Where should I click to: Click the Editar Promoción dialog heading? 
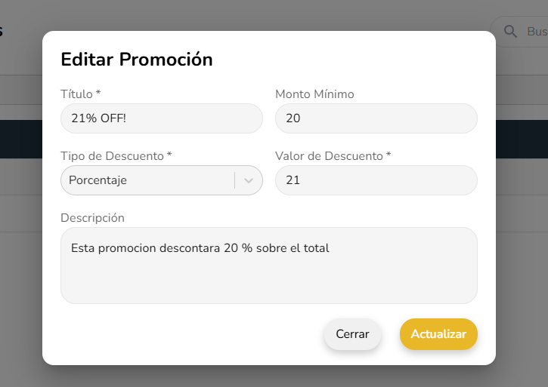(136, 59)
